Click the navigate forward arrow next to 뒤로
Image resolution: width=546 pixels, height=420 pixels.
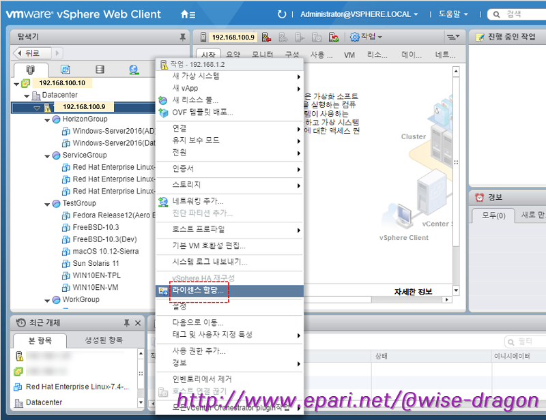pos(57,53)
